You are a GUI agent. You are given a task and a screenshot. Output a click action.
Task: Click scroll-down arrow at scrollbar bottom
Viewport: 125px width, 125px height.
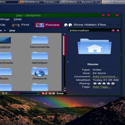65,91
